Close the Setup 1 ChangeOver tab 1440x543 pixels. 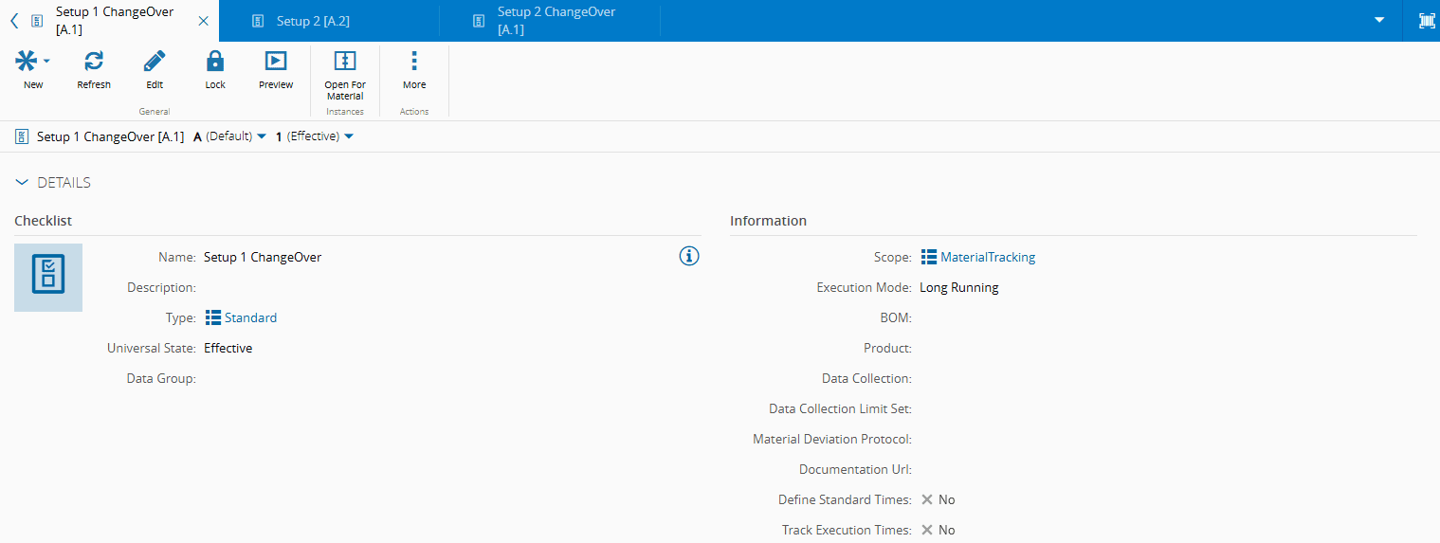pyautogui.click(x=203, y=21)
